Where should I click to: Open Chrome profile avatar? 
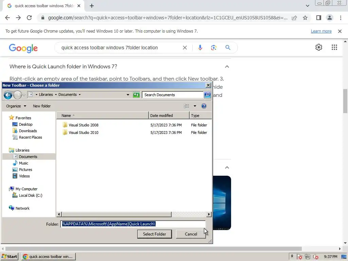tap(330, 18)
